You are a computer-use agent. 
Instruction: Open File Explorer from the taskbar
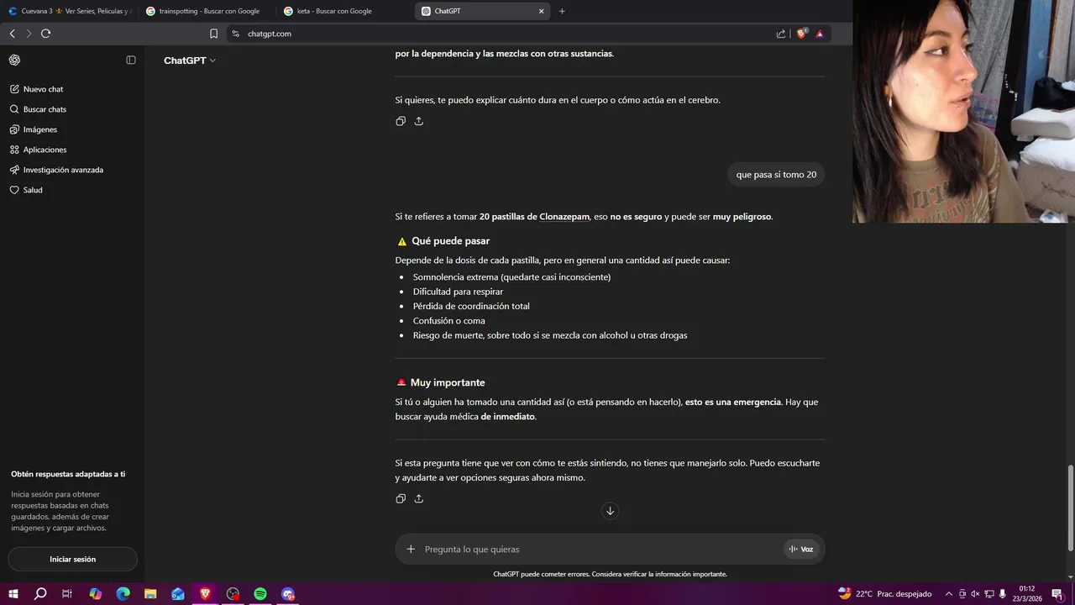coord(150,594)
